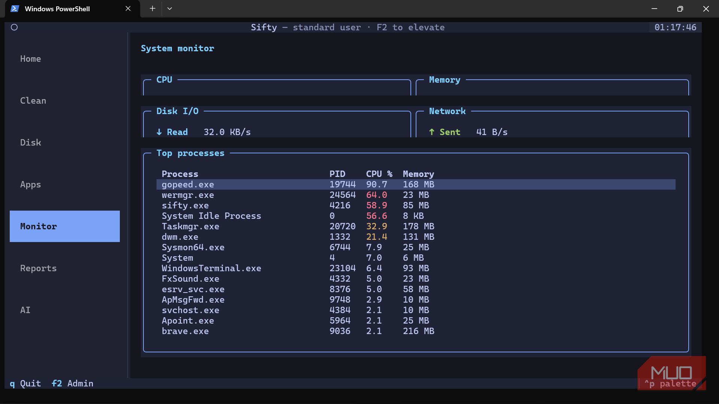
Task: Click the f2 Admin footer shortcut
Action: (73, 383)
